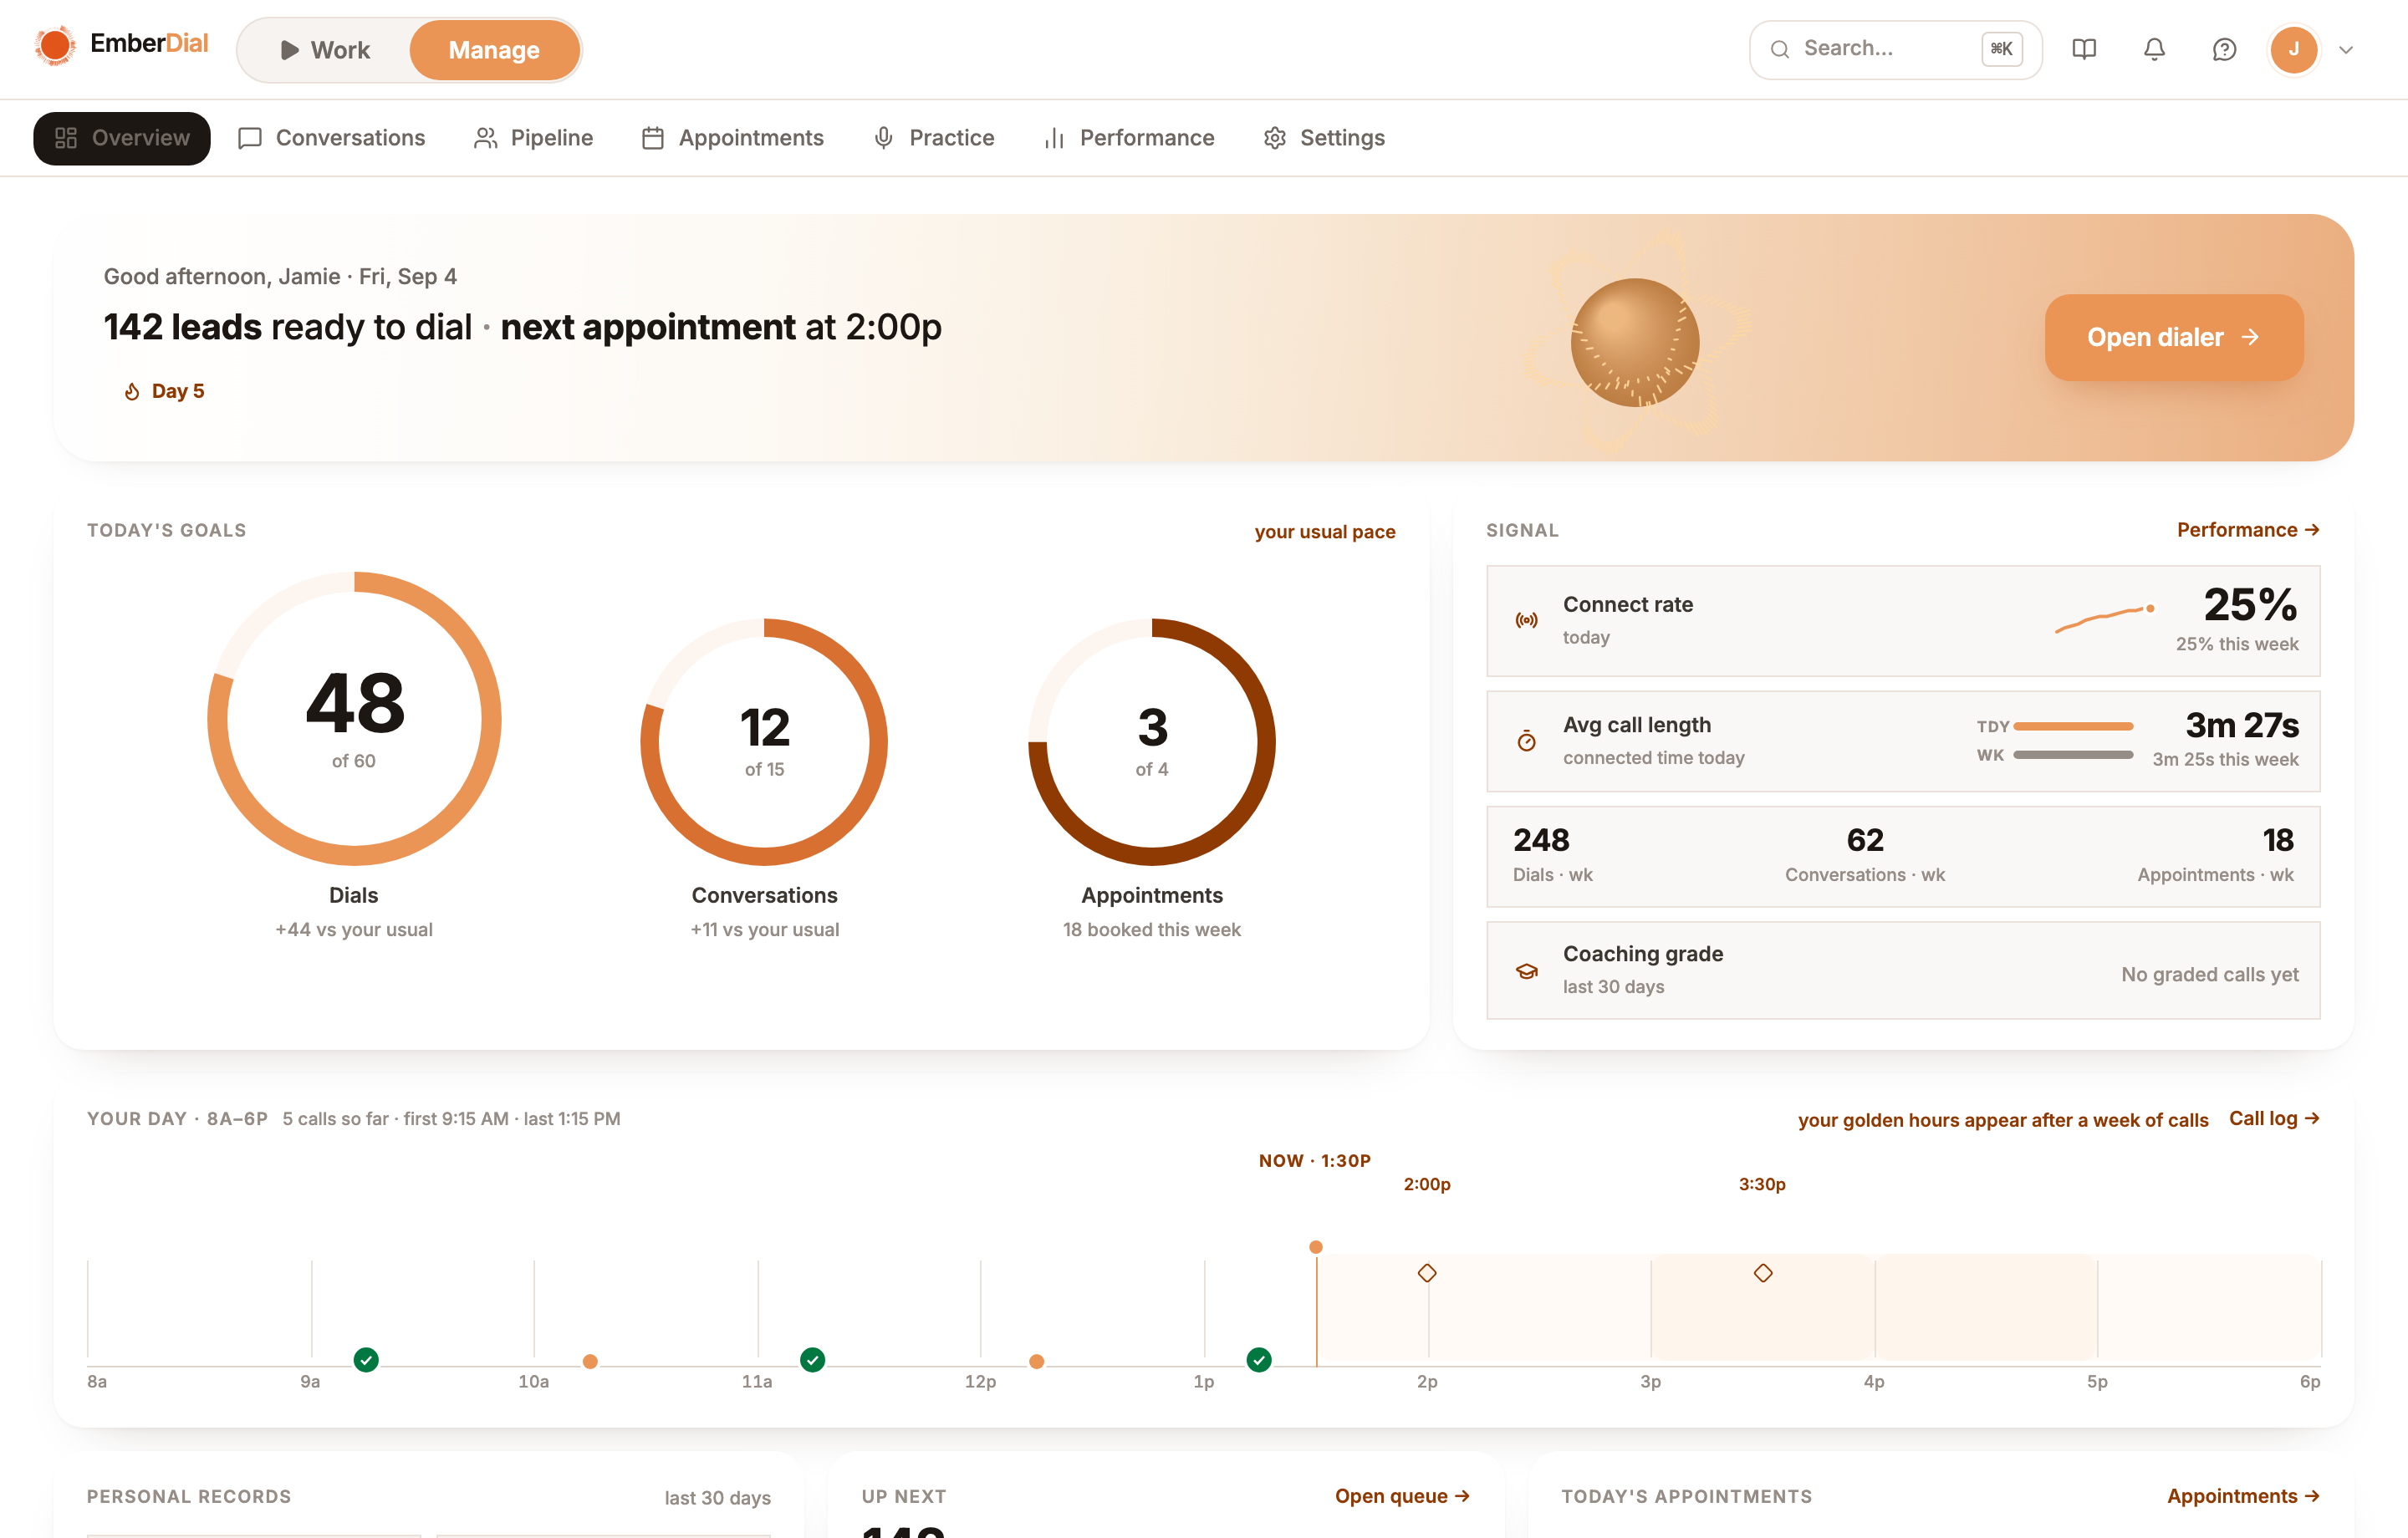Click the ember orb graphic

point(1635,342)
